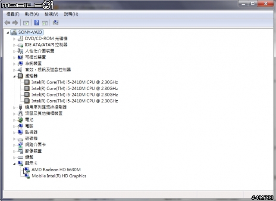Click the show/hide console tree toolbar icon

(x=26, y=23)
